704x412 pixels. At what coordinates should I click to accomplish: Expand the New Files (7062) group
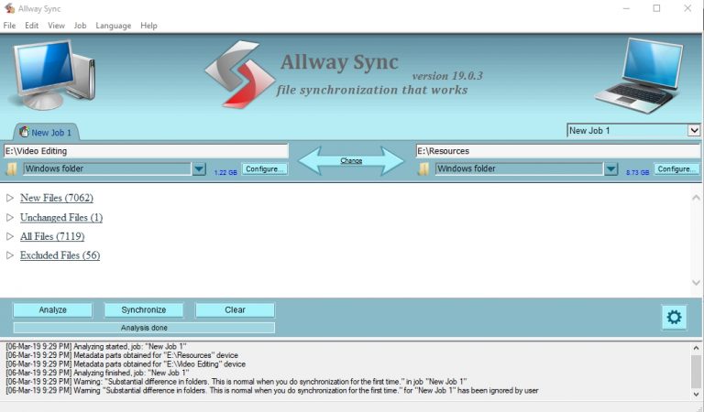click(10, 198)
